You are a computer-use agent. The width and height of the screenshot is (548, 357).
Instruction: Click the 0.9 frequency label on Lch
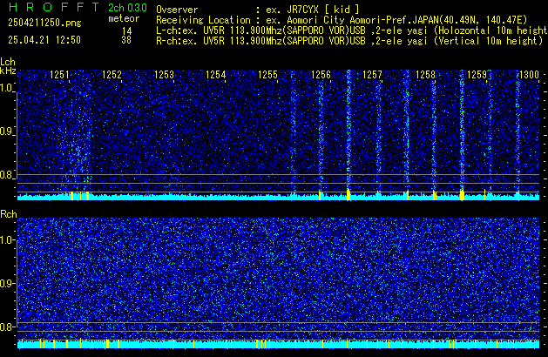coord(7,131)
